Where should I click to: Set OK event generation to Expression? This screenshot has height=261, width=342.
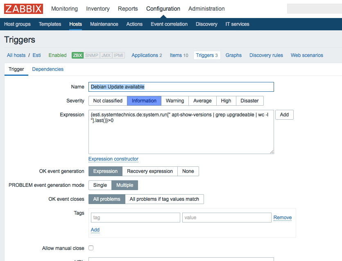pos(105,171)
